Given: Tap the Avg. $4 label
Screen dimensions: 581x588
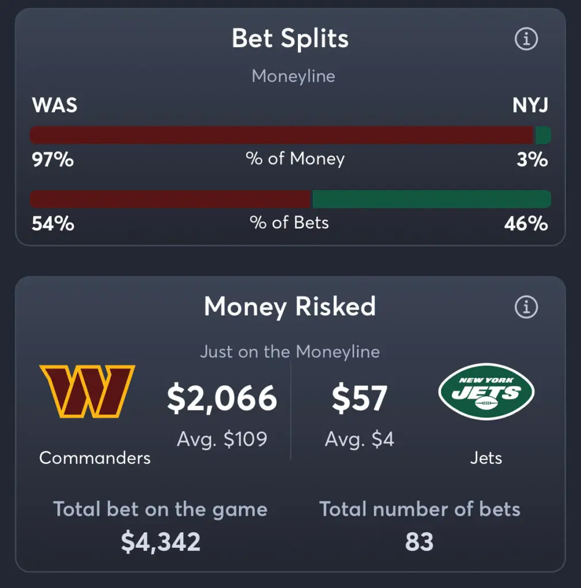Looking at the screenshot, I should [x=359, y=439].
